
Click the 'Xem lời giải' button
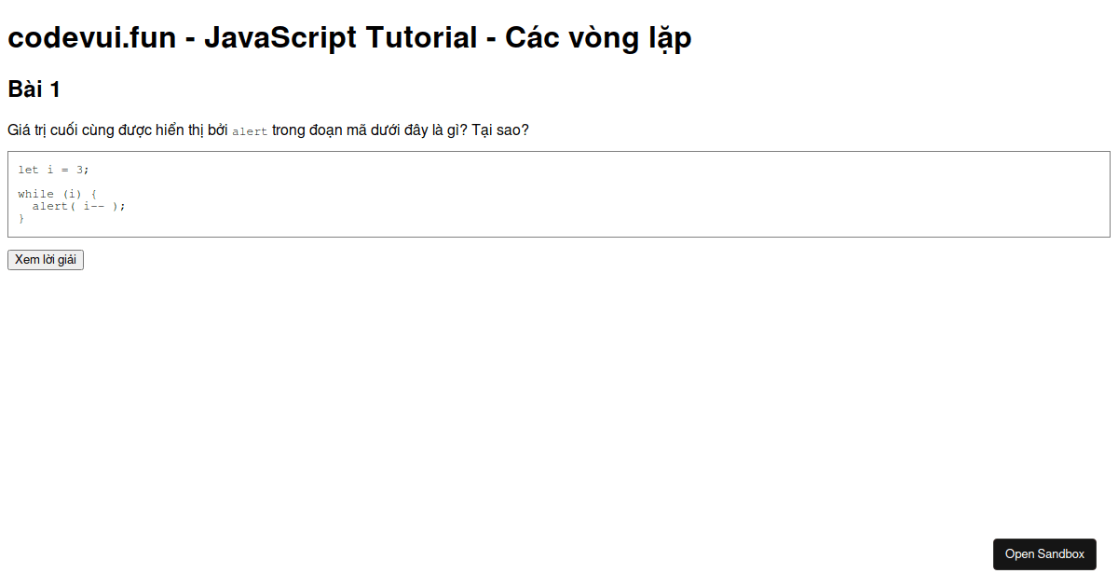(x=45, y=260)
